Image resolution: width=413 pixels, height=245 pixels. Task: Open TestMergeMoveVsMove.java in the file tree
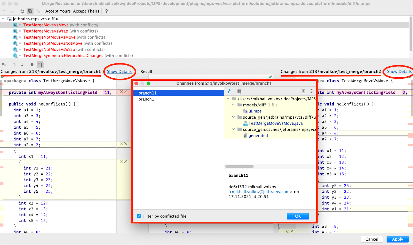[275, 124]
